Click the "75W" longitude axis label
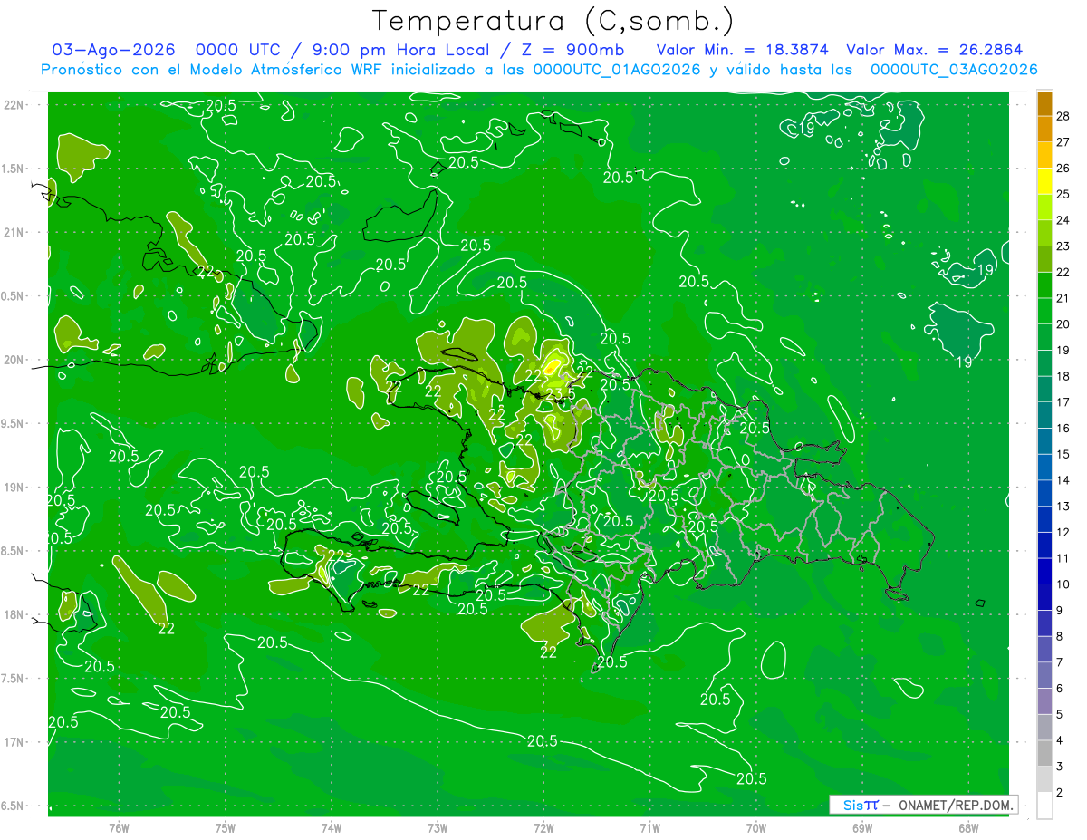Image resolution: width=1087 pixels, height=840 pixels. pyautogui.click(x=225, y=828)
